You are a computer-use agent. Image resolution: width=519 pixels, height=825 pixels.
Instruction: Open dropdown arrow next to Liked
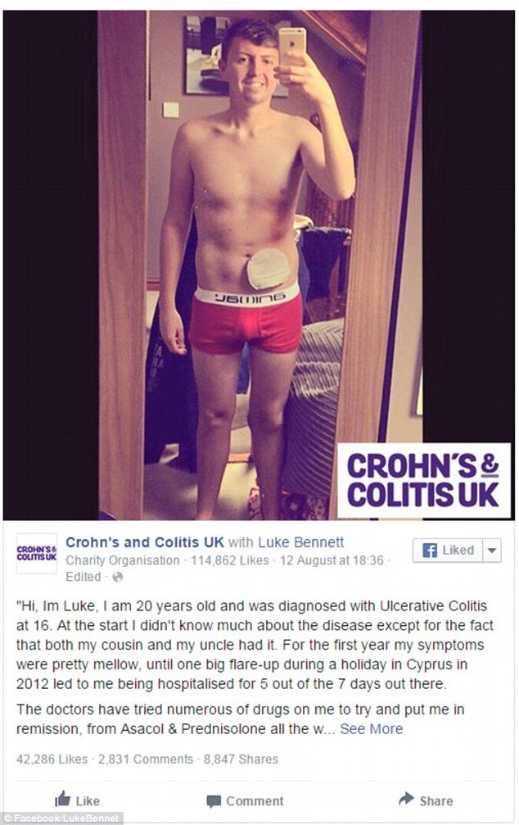pyautogui.click(x=492, y=551)
